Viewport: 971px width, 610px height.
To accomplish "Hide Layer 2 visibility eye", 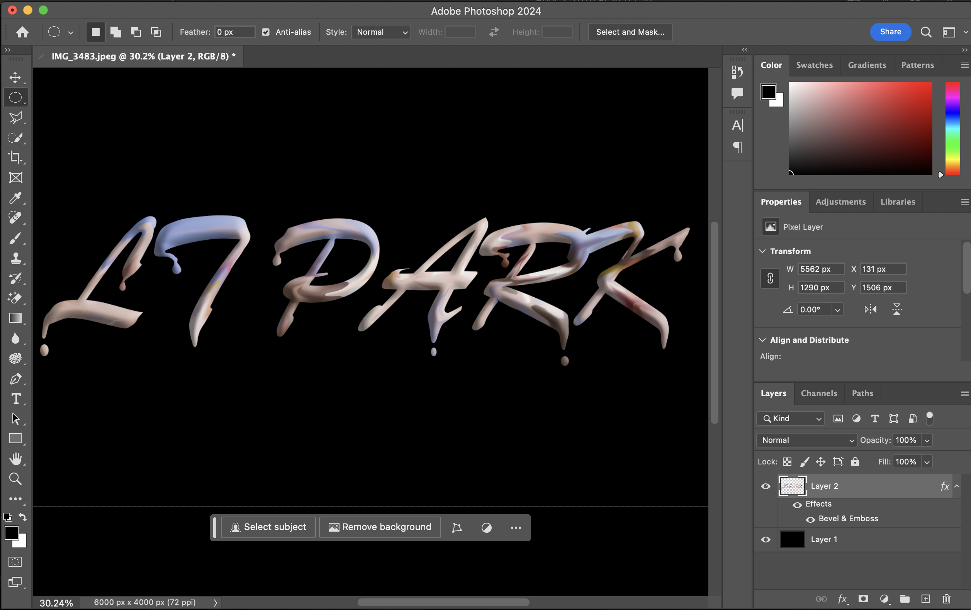I will click(766, 486).
